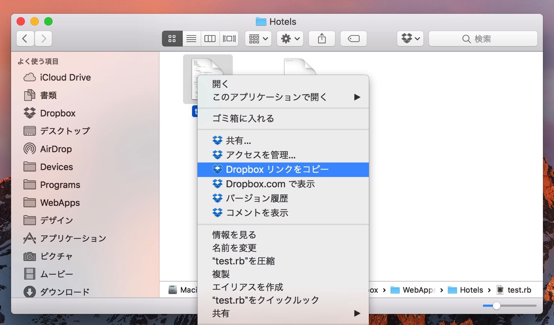Select Dropbox リンクをコピー
Viewport: 554px width, 325px height.
click(x=283, y=169)
